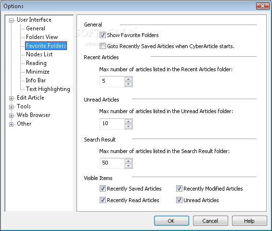Enable Goto Recently Saved Articles on start

pyautogui.click(x=103, y=46)
